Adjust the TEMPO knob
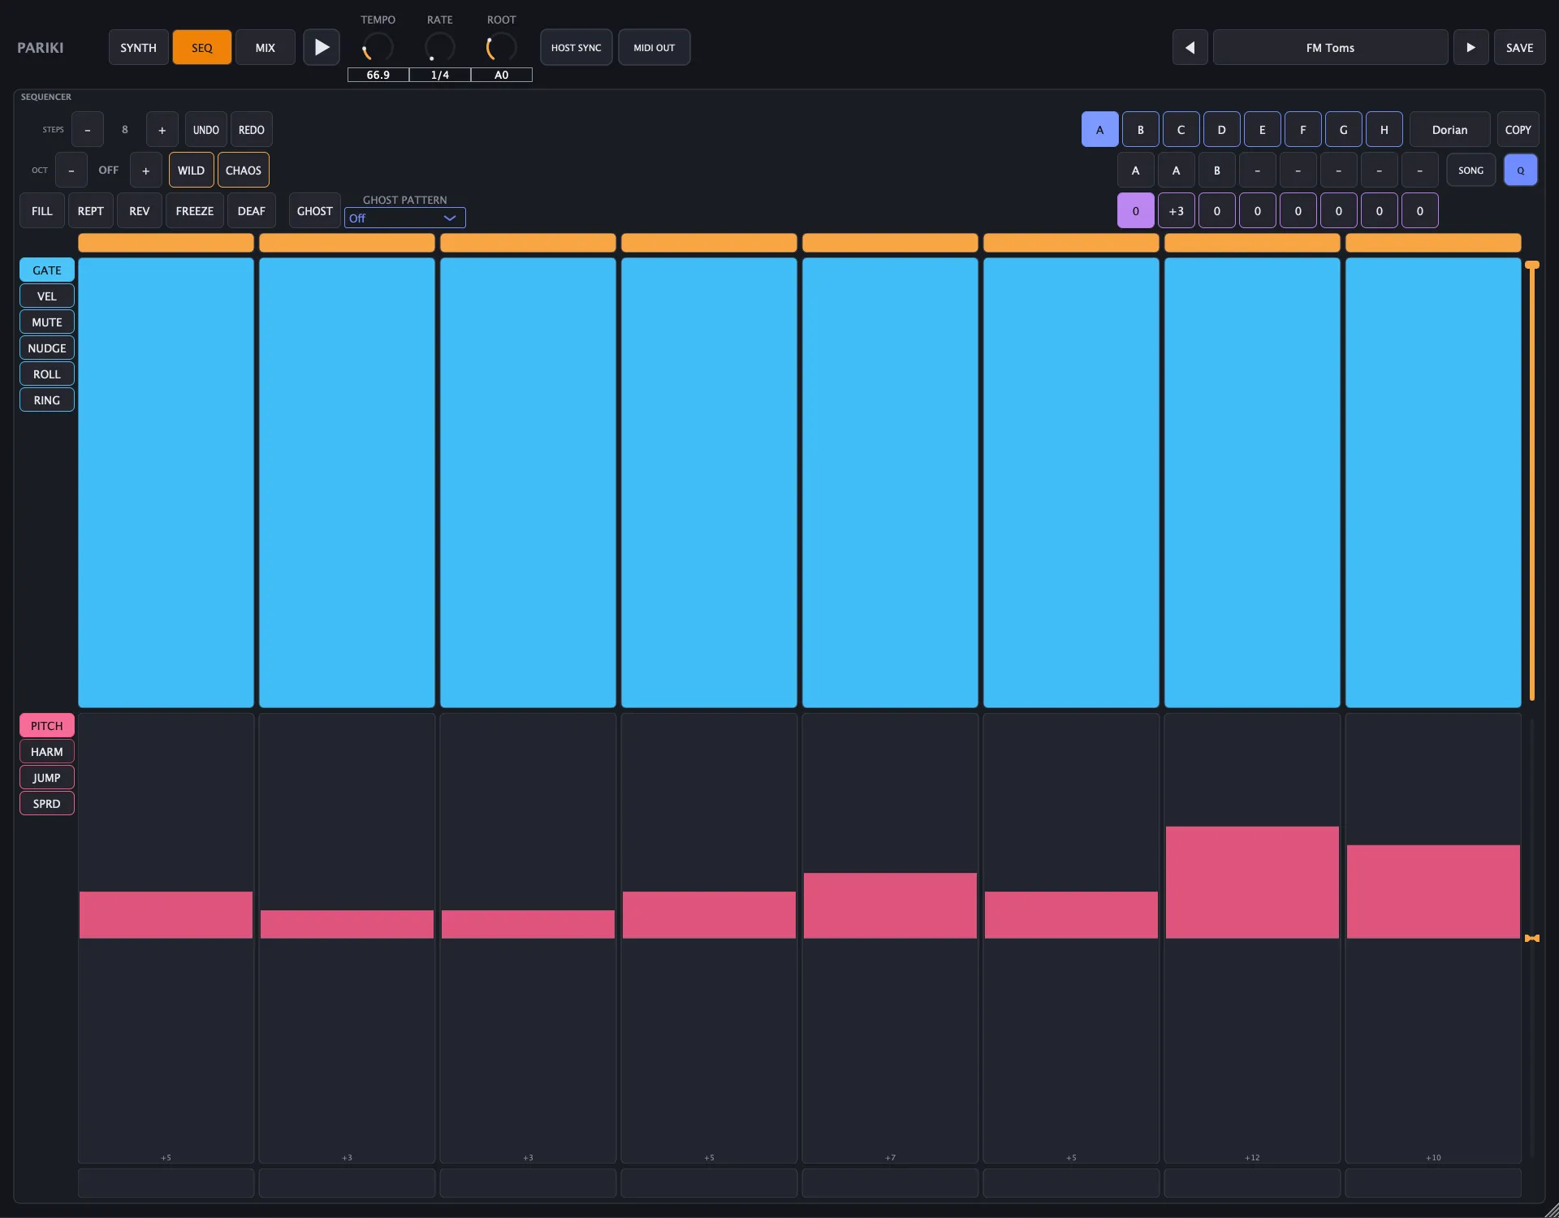1559x1218 pixels. point(378,47)
